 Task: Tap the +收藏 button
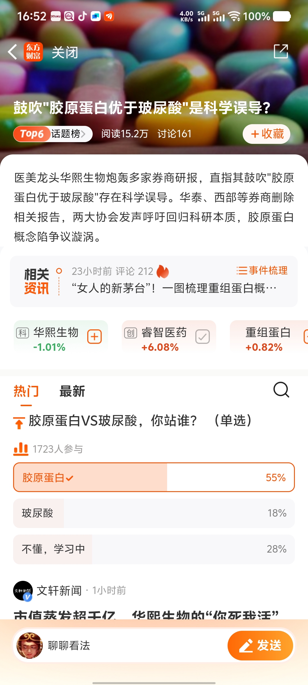pyautogui.click(x=267, y=134)
